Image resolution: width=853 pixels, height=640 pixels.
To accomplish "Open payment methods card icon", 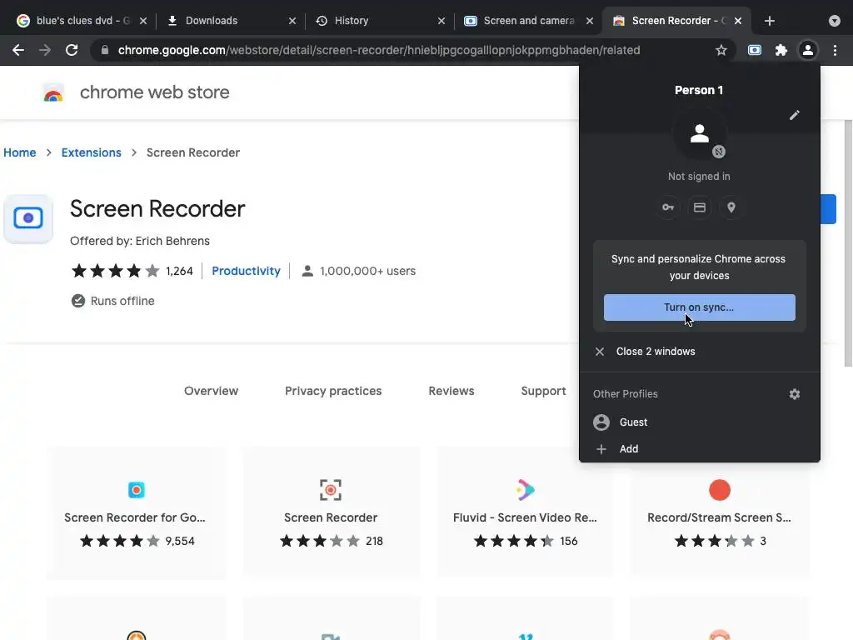I will [x=700, y=207].
